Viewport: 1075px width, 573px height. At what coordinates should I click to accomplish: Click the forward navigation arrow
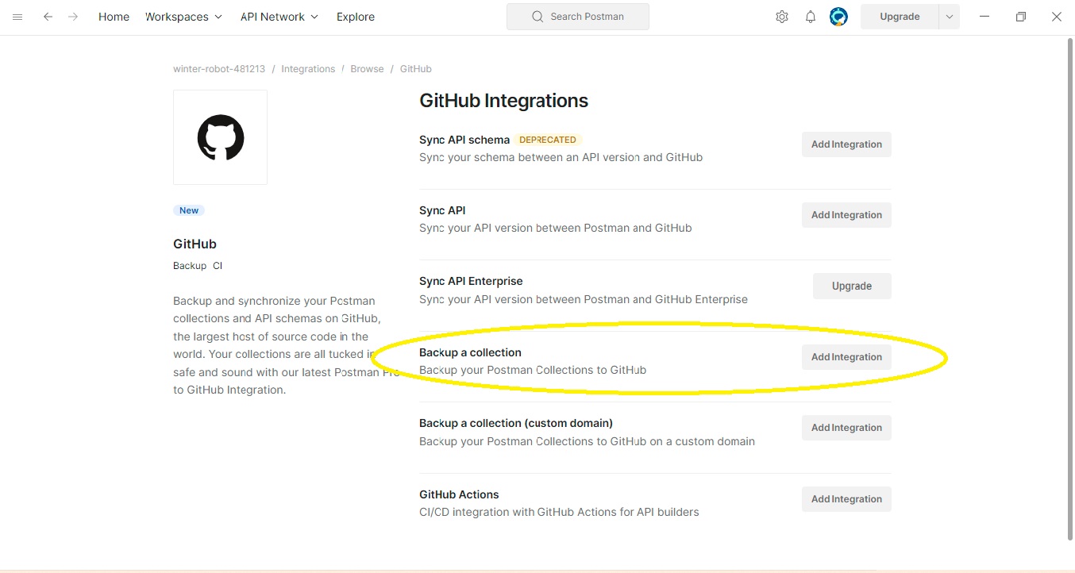click(x=73, y=17)
